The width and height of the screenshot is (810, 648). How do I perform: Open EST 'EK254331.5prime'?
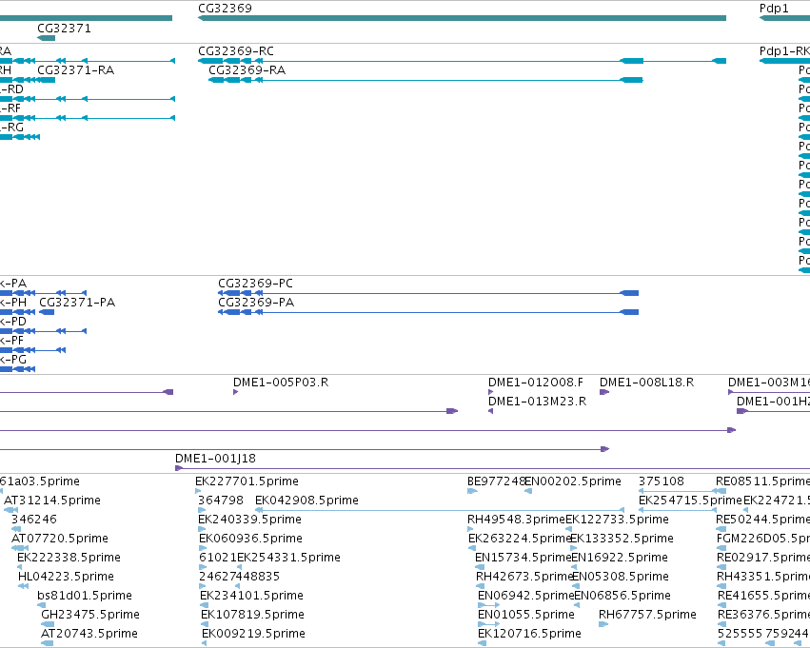point(288,558)
